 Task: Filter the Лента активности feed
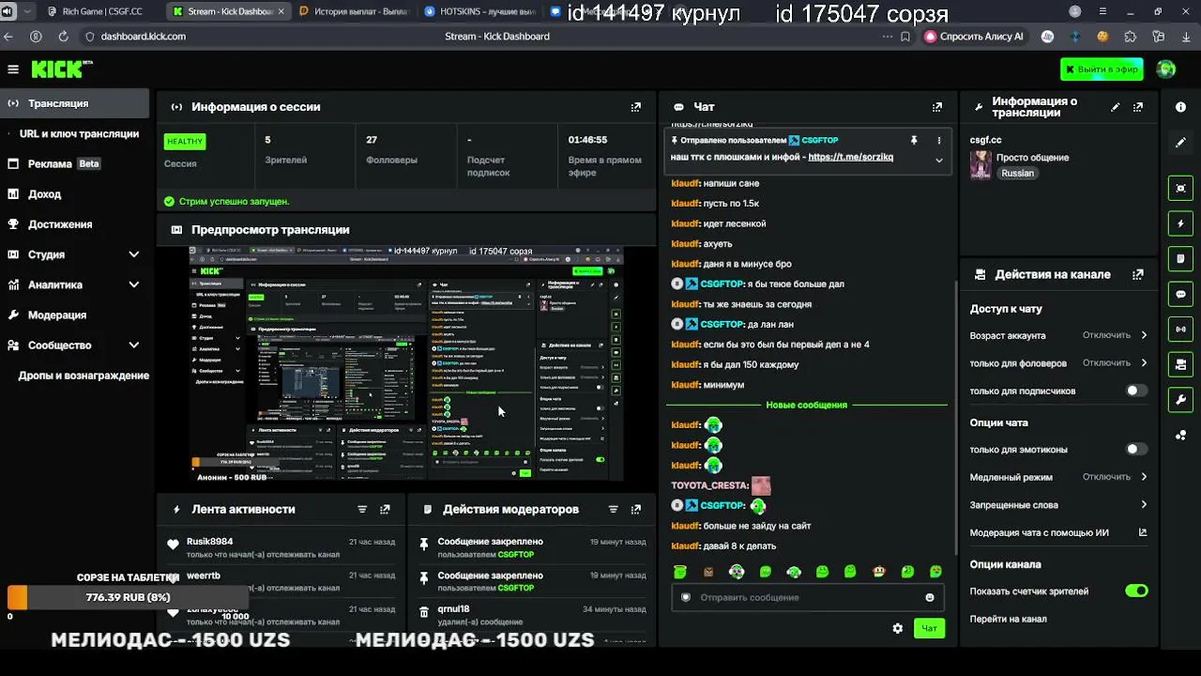[x=362, y=509]
